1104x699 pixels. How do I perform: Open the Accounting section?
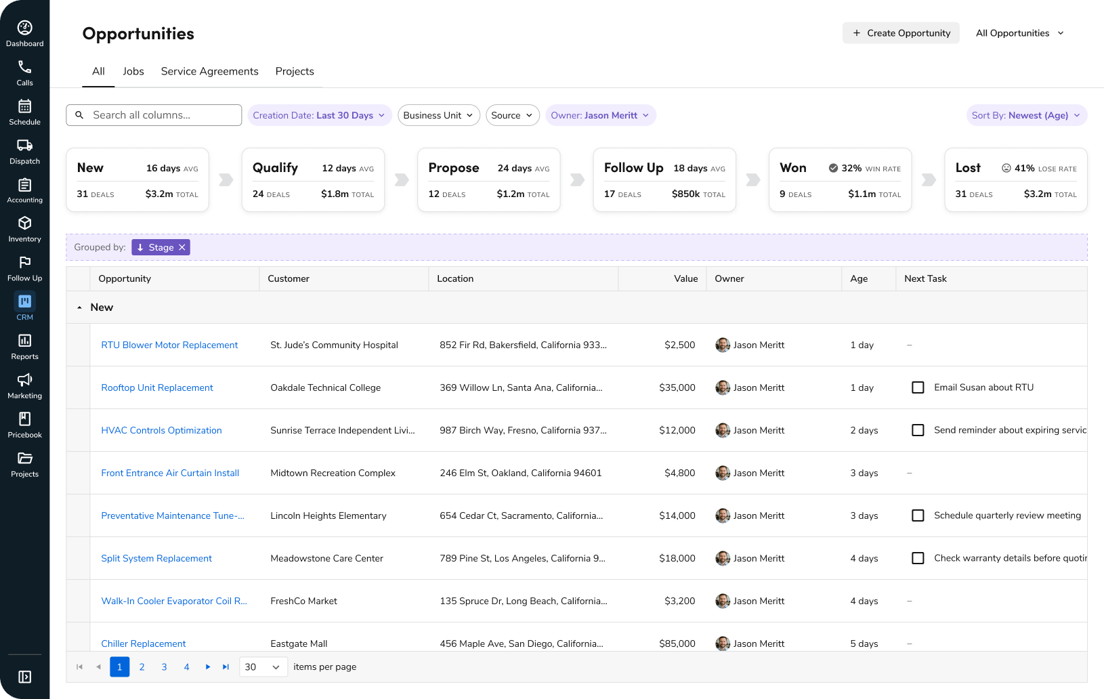point(24,188)
